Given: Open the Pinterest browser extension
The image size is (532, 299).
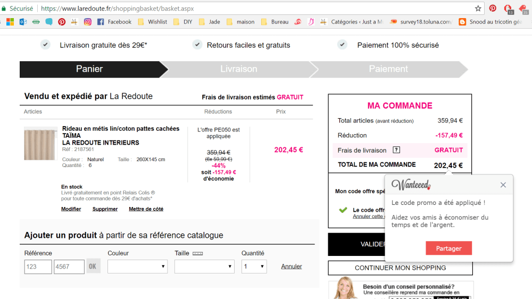Looking at the screenshot, I should (493, 9).
